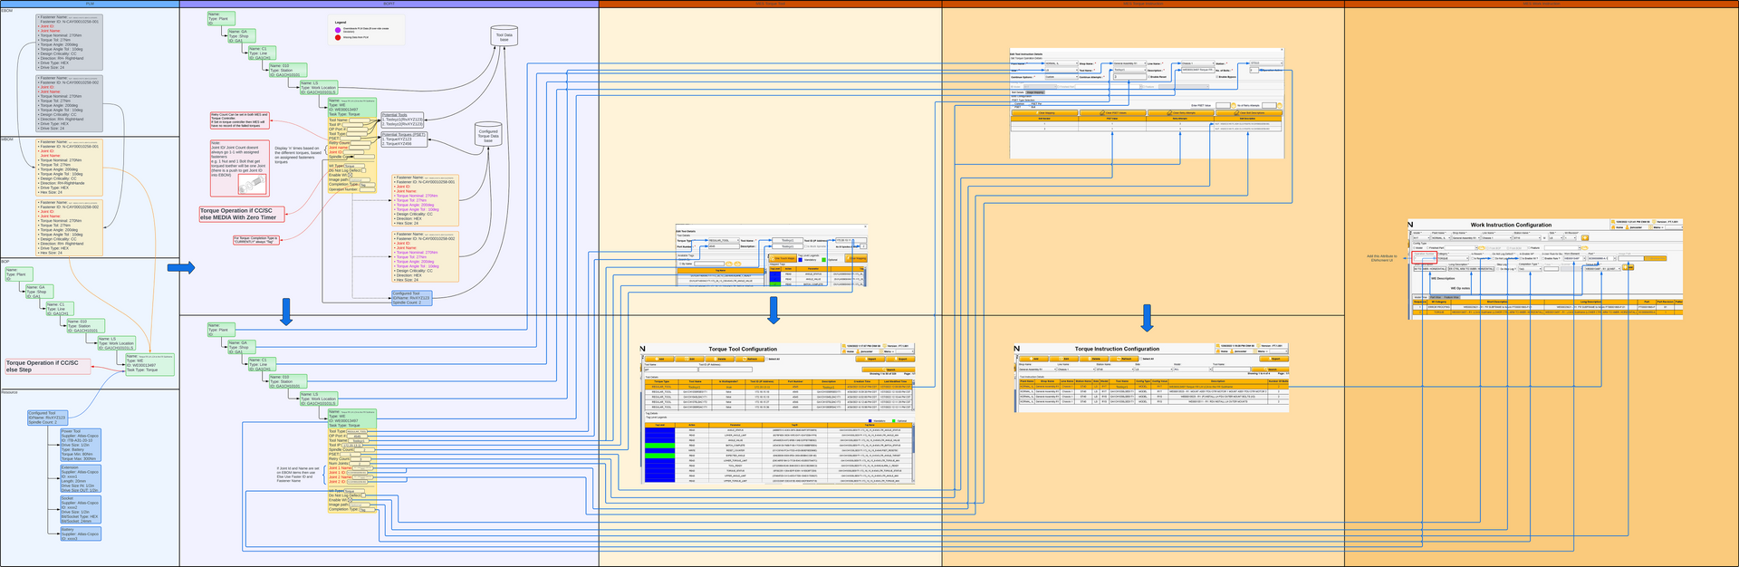Close the Edit Tool Instruction Details dialog
The width and height of the screenshot is (1739, 567).
point(1282,50)
